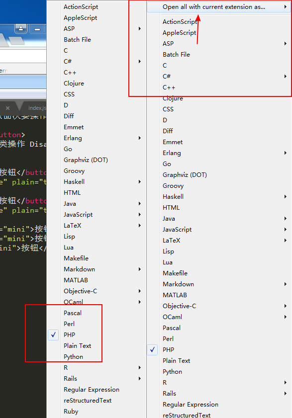Expand OCaml arrow in right syntax submenu
Screen dimensions: 292x418
(x=286, y=317)
